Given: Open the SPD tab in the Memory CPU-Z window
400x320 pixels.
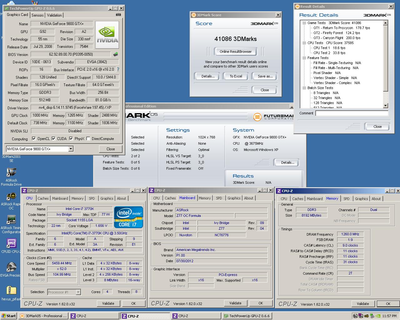Looking at the screenshot, I should [x=346, y=199].
